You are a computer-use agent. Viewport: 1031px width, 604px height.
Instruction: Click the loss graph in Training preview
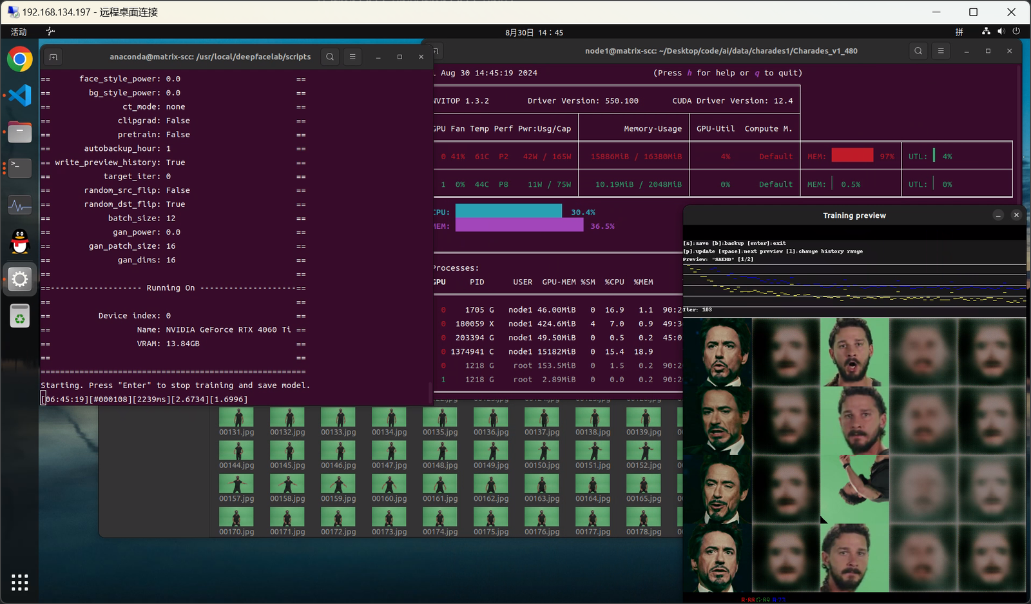(x=854, y=284)
